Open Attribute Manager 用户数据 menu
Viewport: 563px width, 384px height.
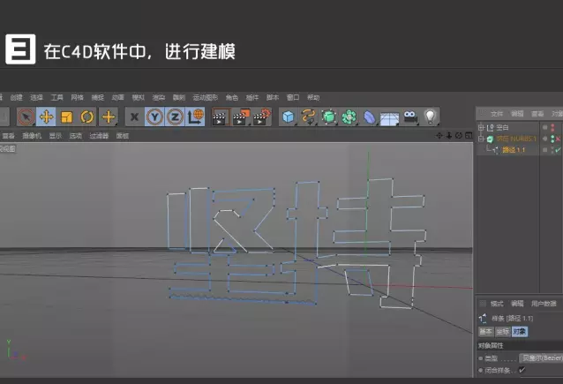tap(544, 304)
